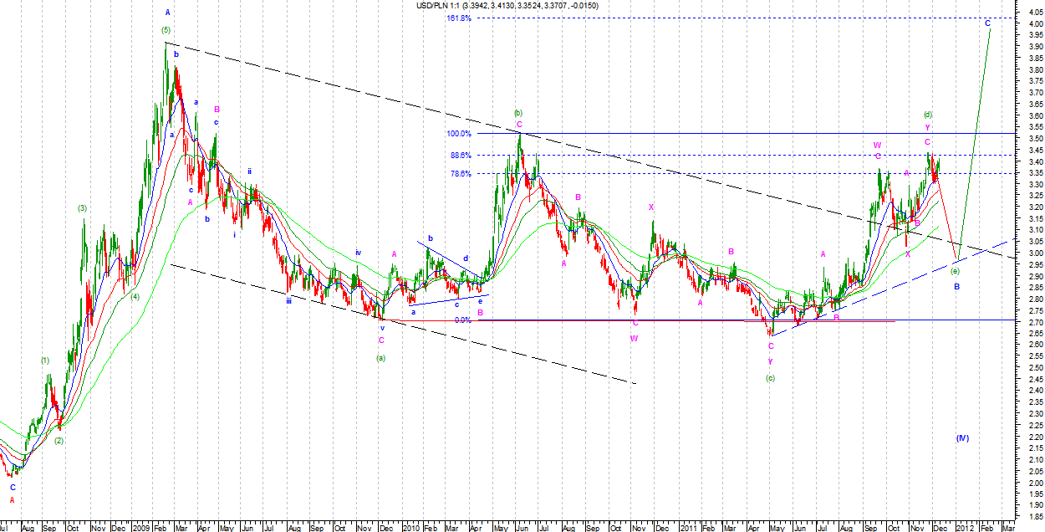Click the green (d) wave label
Image resolution: width=1045 pixels, height=532 pixels.
coord(927,115)
